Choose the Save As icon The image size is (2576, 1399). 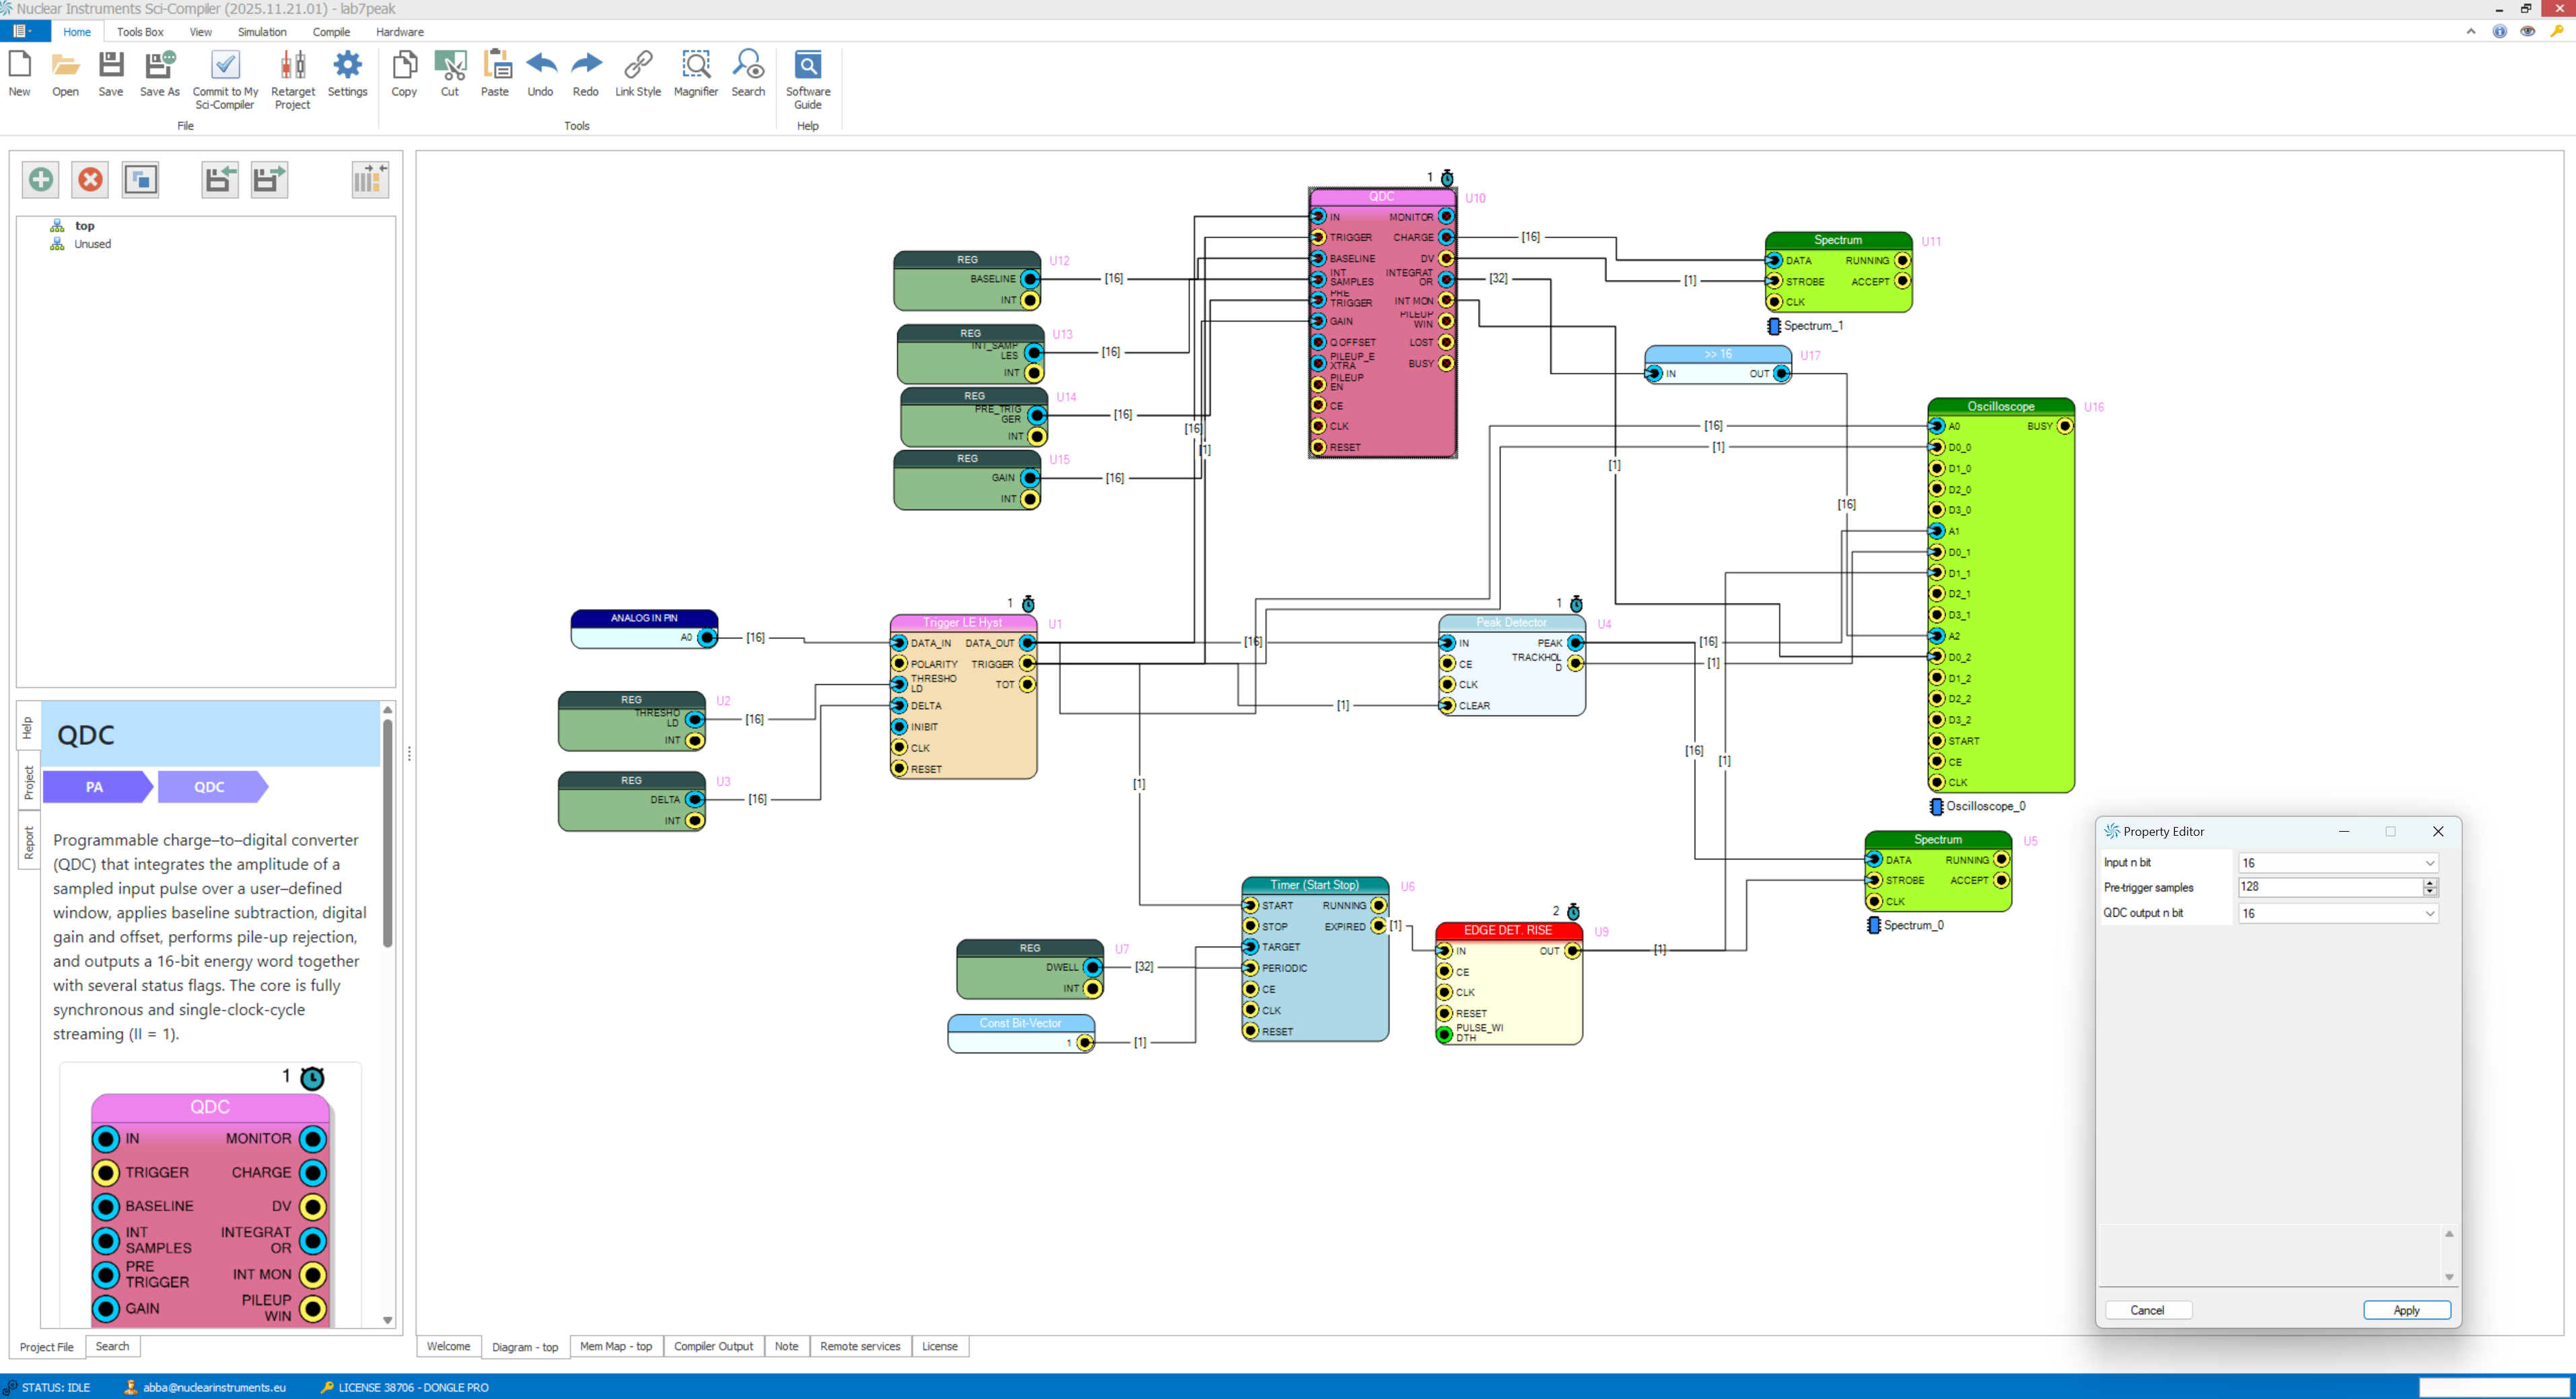pos(160,74)
